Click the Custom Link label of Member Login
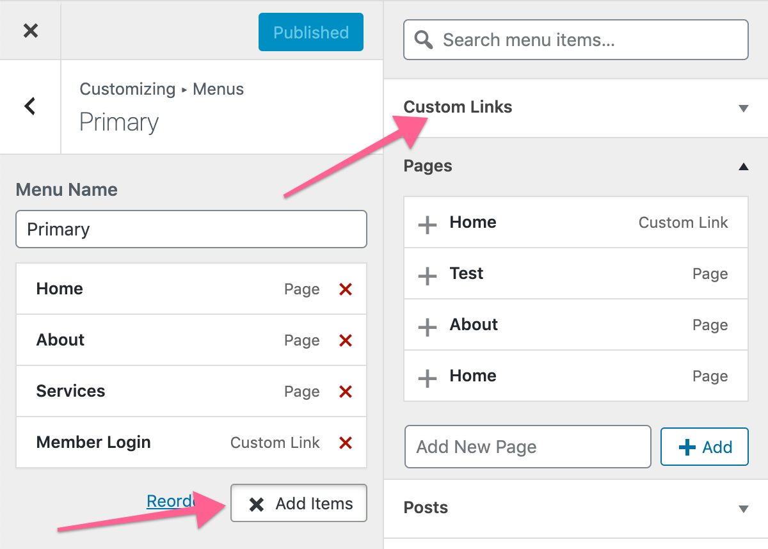 point(275,443)
